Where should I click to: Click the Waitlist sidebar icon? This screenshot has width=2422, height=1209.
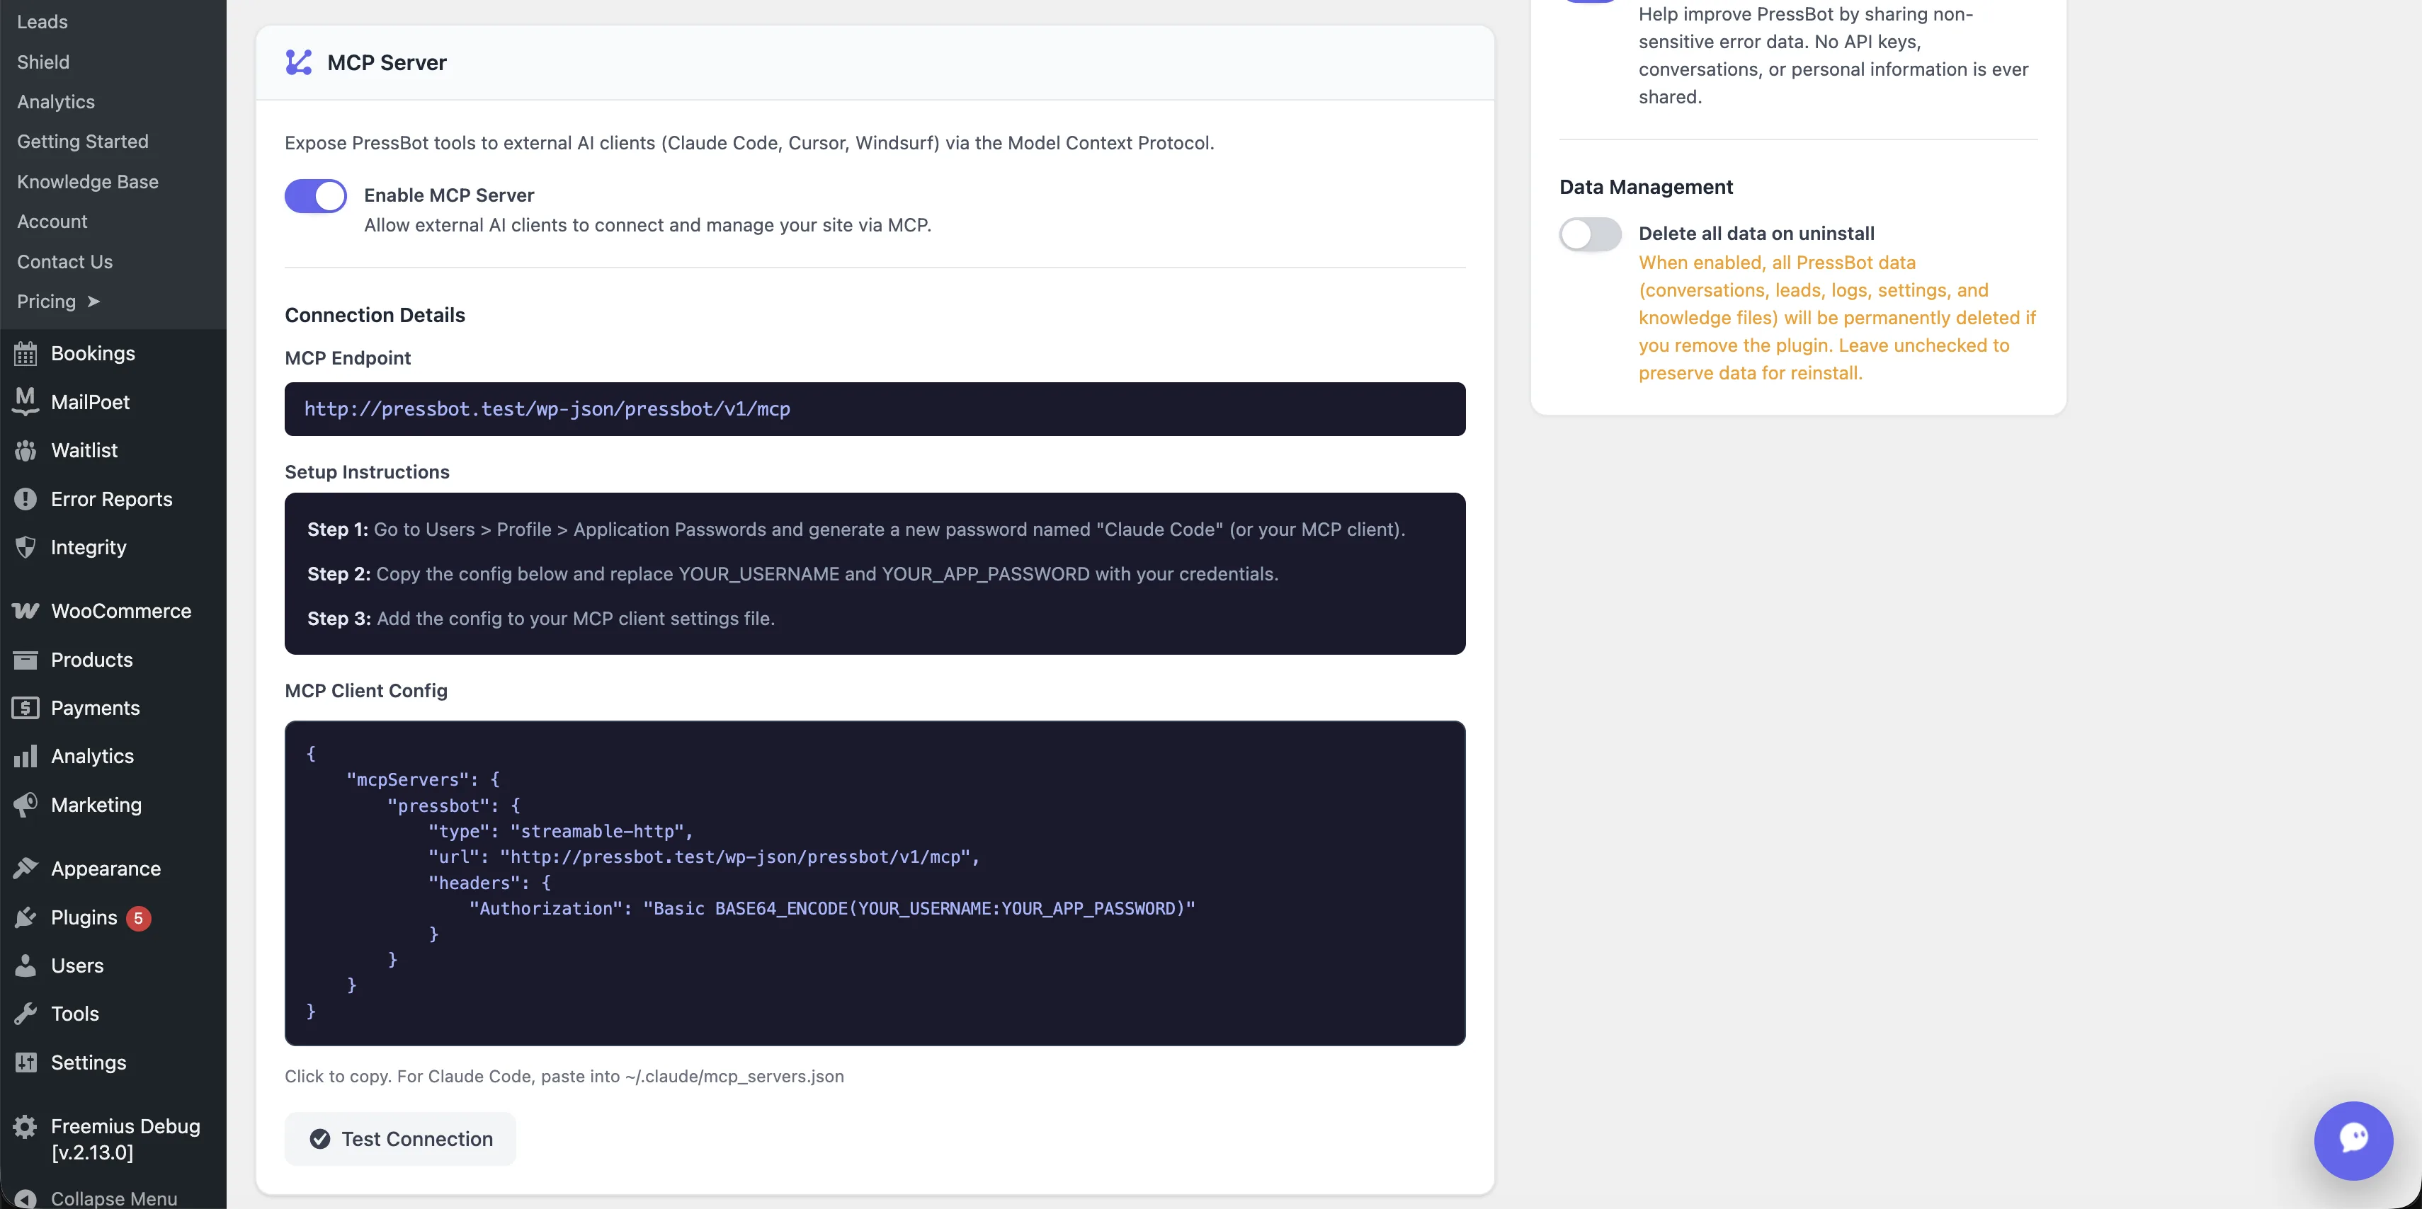point(25,450)
